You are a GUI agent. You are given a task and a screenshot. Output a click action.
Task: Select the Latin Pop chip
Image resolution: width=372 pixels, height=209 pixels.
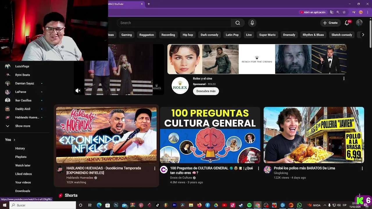(232, 35)
